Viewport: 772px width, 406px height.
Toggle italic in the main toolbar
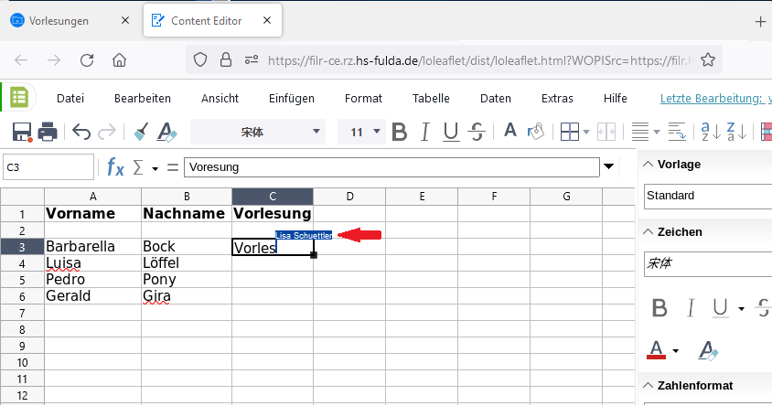(x=424, y=132)
